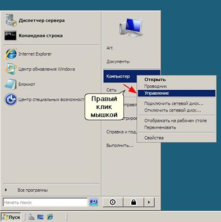Open Свойства from the context menu

point(177,138)
